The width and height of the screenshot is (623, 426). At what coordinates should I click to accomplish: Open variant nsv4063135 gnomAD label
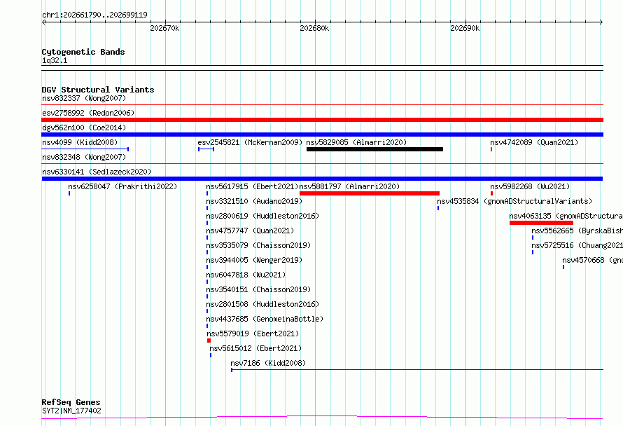[x=566, y=216]
